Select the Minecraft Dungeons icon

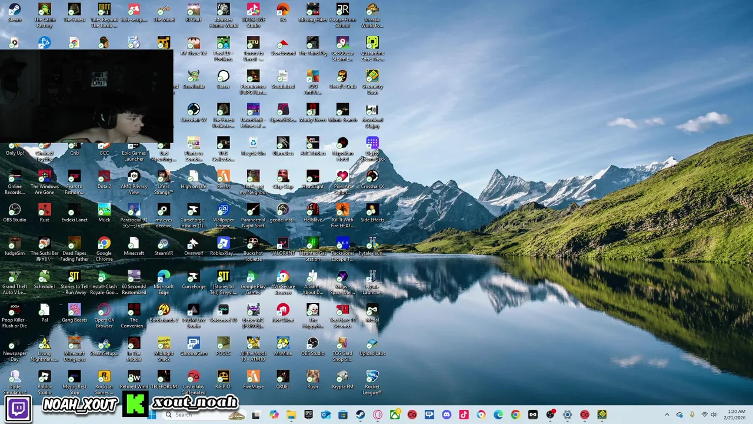click(x=74, y=350)
